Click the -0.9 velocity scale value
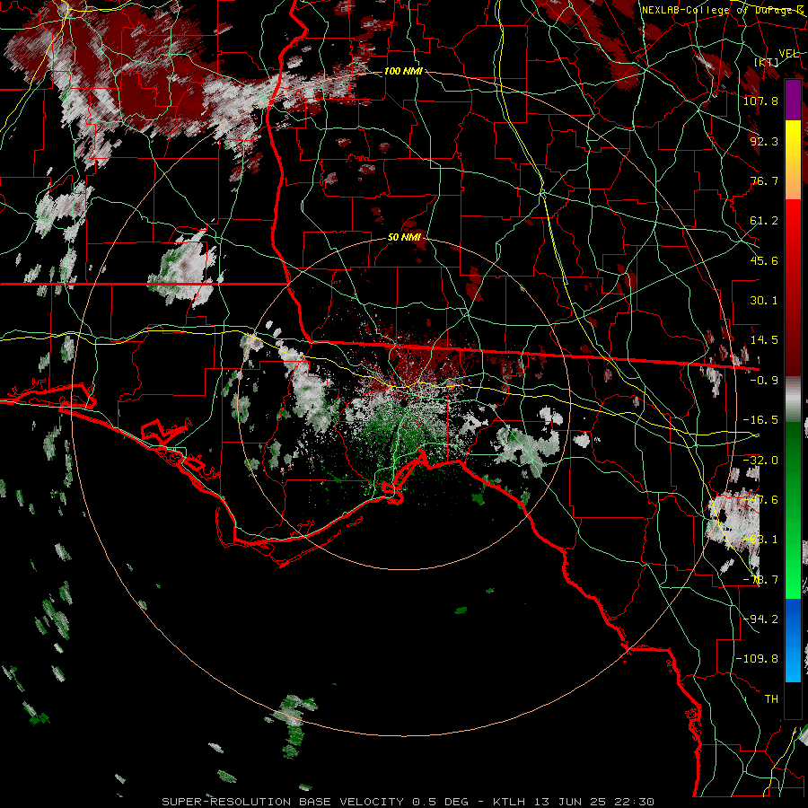Viewport: 808px width, 808px height. tap(764, 380)
